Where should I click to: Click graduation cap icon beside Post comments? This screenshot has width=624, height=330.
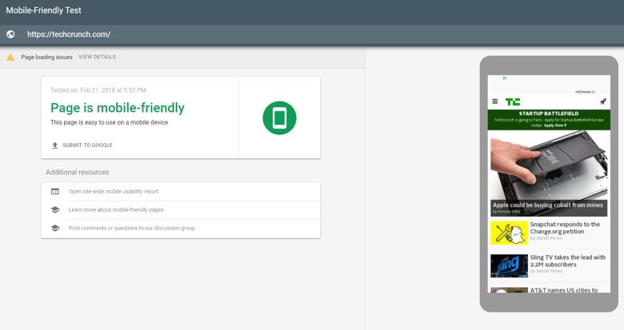click(x=55, y=229)
